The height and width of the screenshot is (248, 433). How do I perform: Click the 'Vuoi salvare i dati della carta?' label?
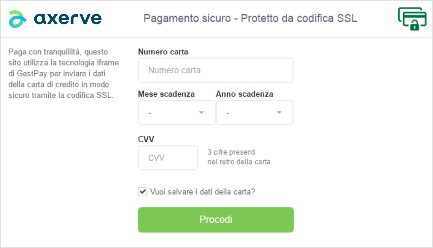(x=203, y=192)
